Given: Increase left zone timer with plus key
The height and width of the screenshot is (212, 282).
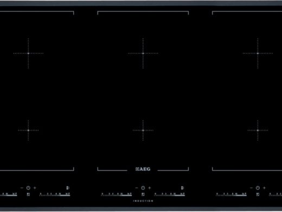Looking at the screenshot, I should [x=35, y=188].
